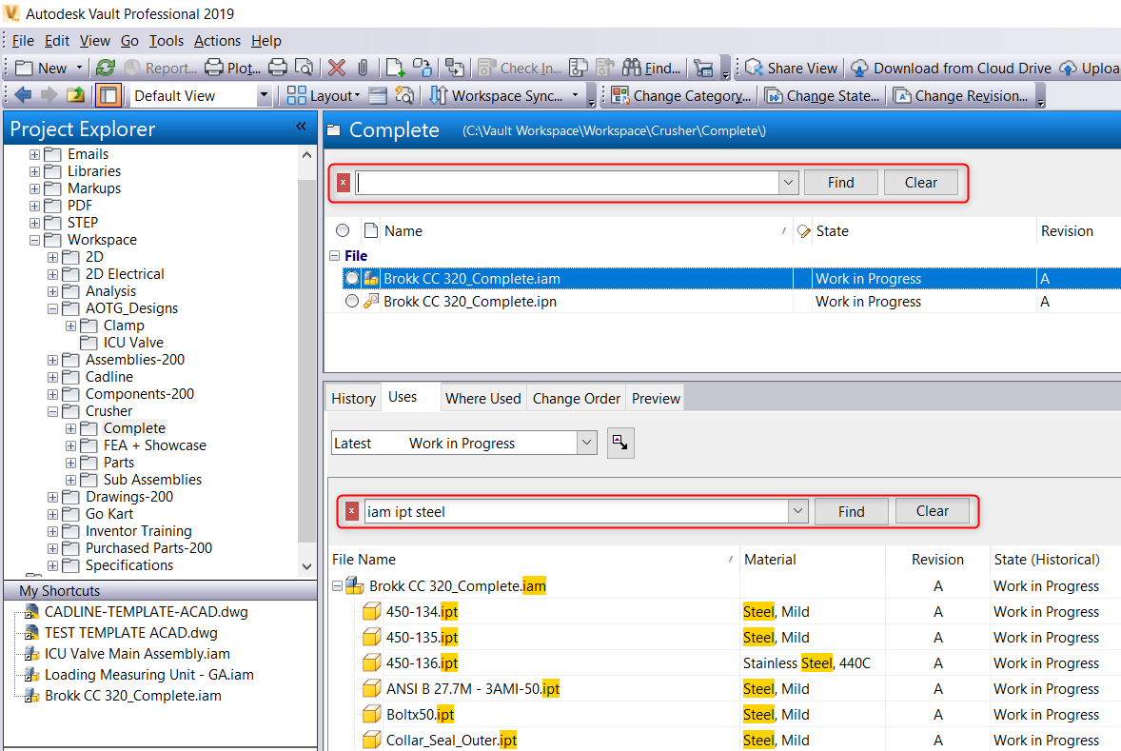Select the radio button for Brokk CC 320_Complete.iam
Image resolution: width=1121 pixels, height=751 pixels.
click(352, 278)
